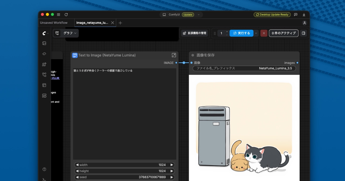
Task: Click the images output port dot
Action: pos(297,63)
